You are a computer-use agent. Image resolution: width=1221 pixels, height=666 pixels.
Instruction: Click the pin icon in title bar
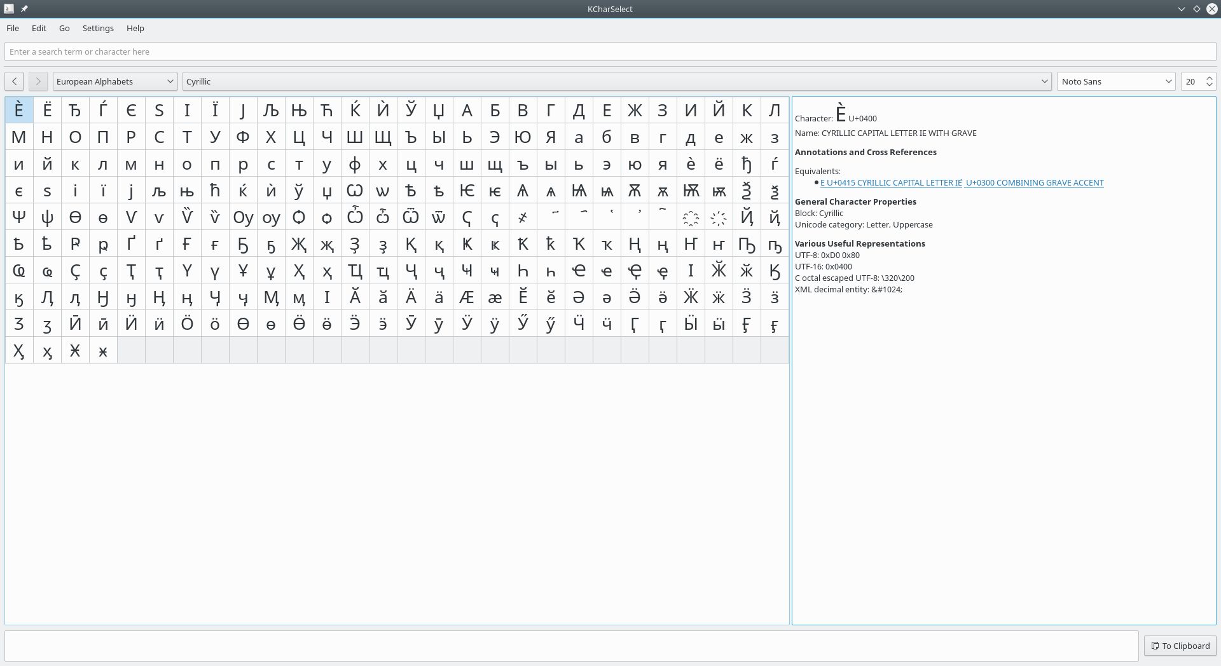24,9
